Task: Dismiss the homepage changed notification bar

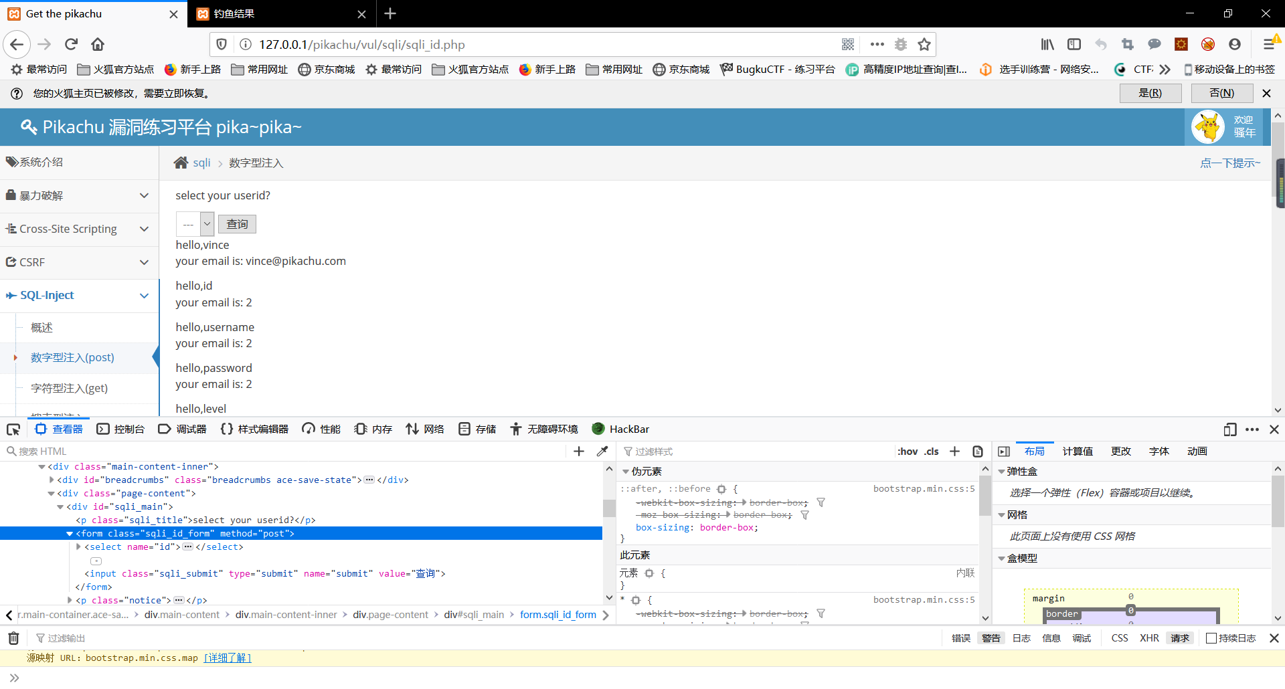Action: 1266,93
